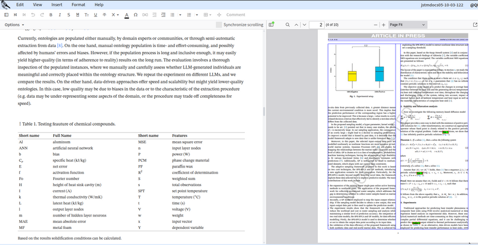Click the jump-to-start icon next to the sidebar icon

pos(16,14)
